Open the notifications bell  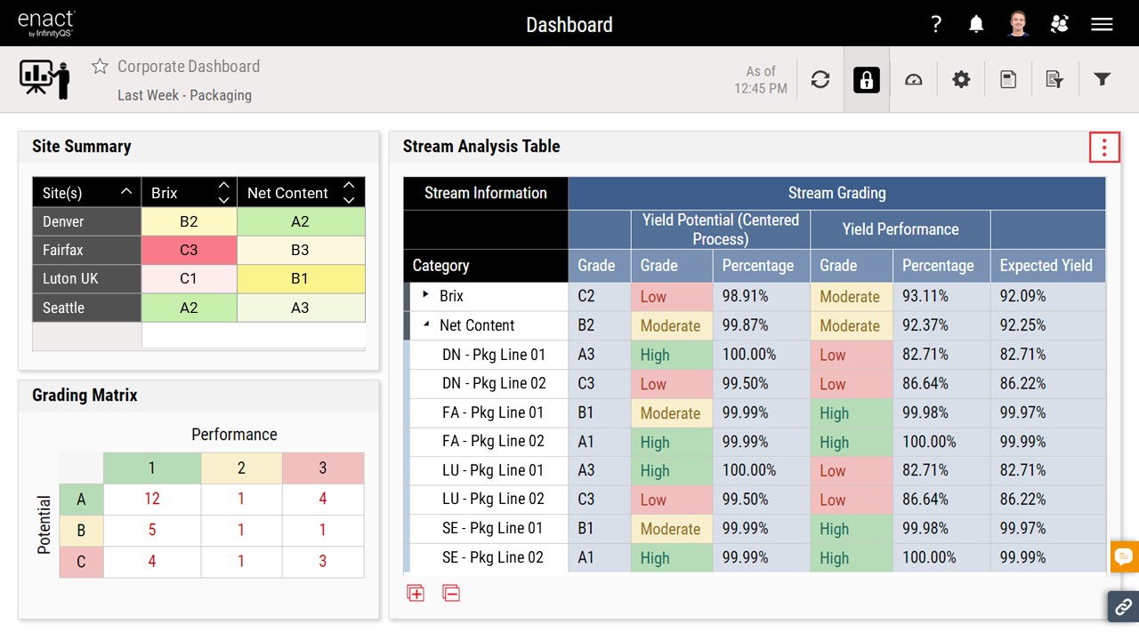(x=976, y=24)
